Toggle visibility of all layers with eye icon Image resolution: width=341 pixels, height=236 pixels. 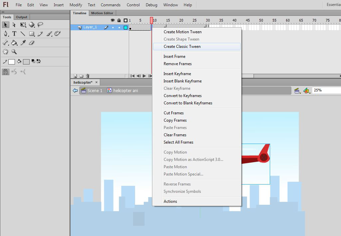pyautogui.click(x=113, y=20)
